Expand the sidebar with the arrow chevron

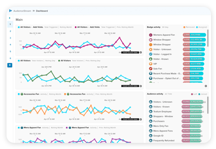tap(10, 18)
